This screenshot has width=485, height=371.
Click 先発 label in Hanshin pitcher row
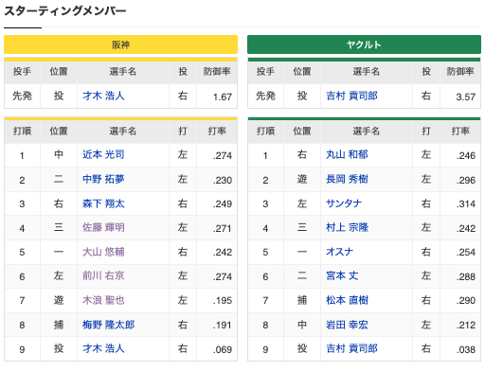(x=22, y=96)
